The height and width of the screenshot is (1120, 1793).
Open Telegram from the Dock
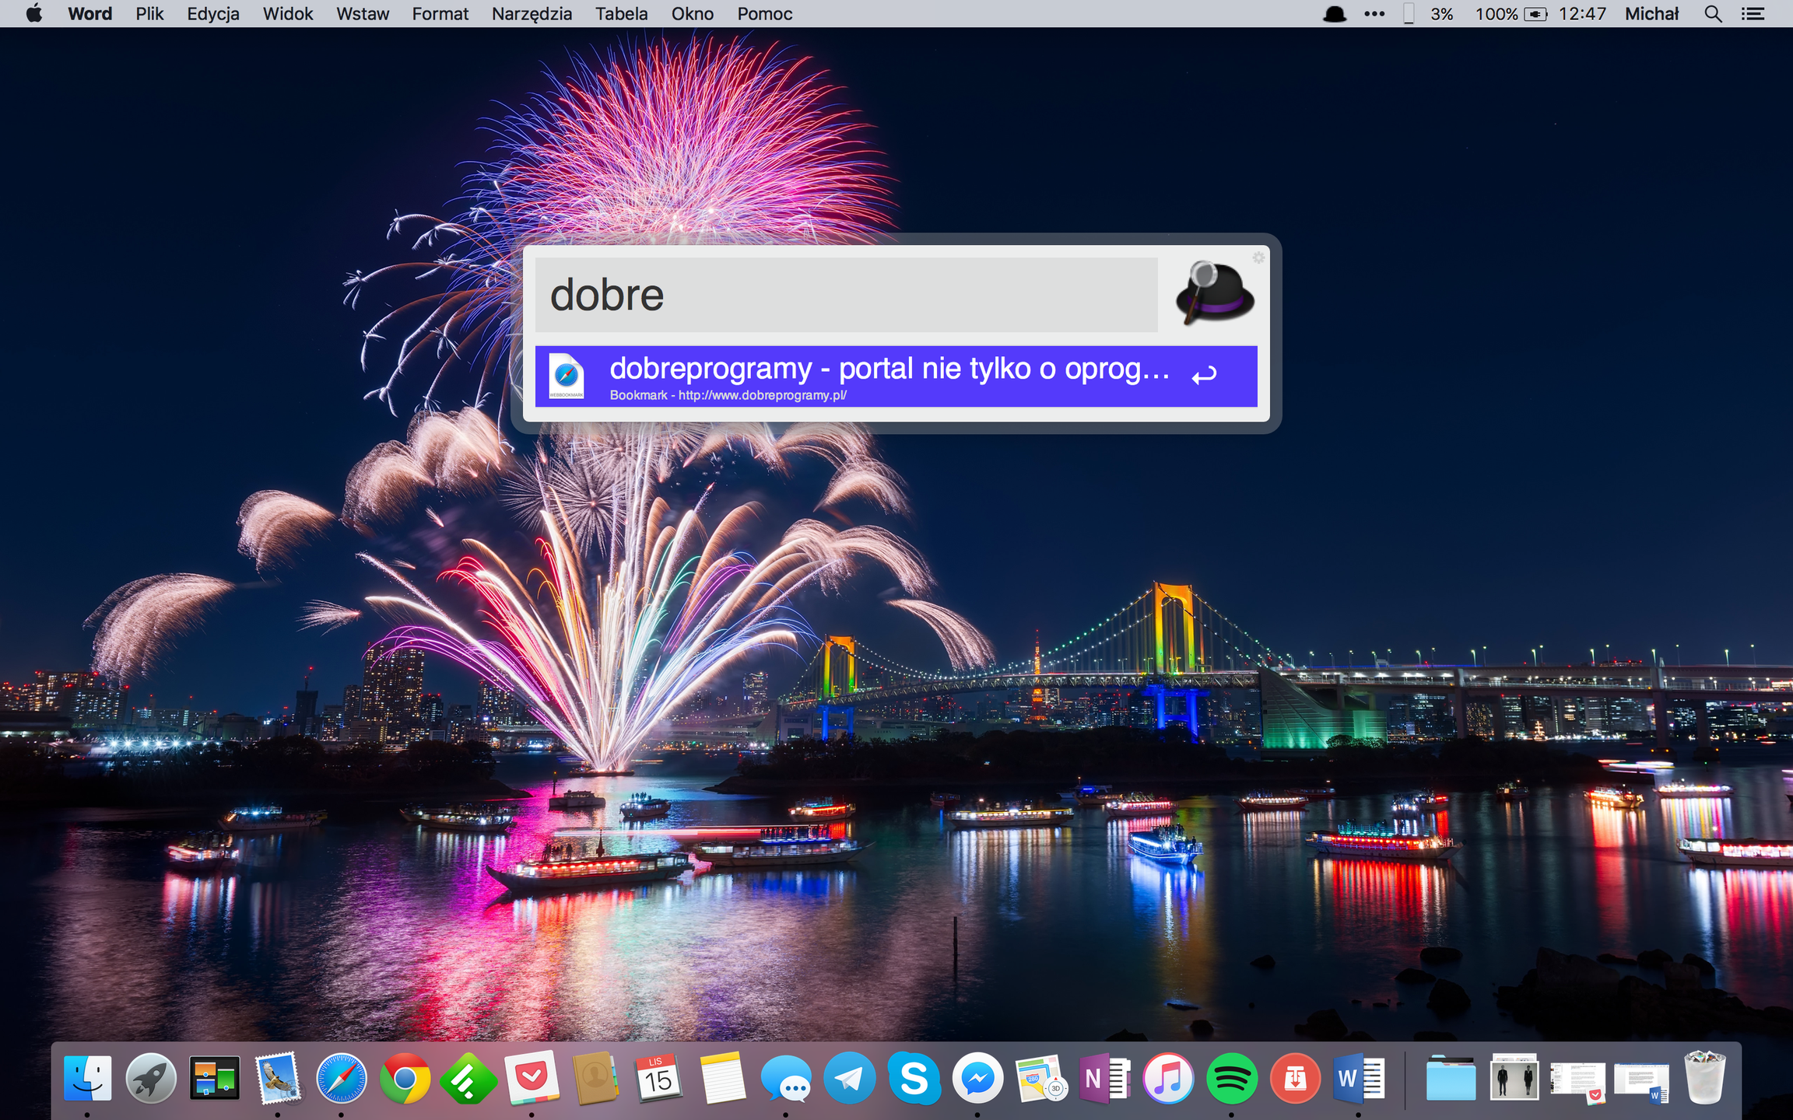point(850,1079)
